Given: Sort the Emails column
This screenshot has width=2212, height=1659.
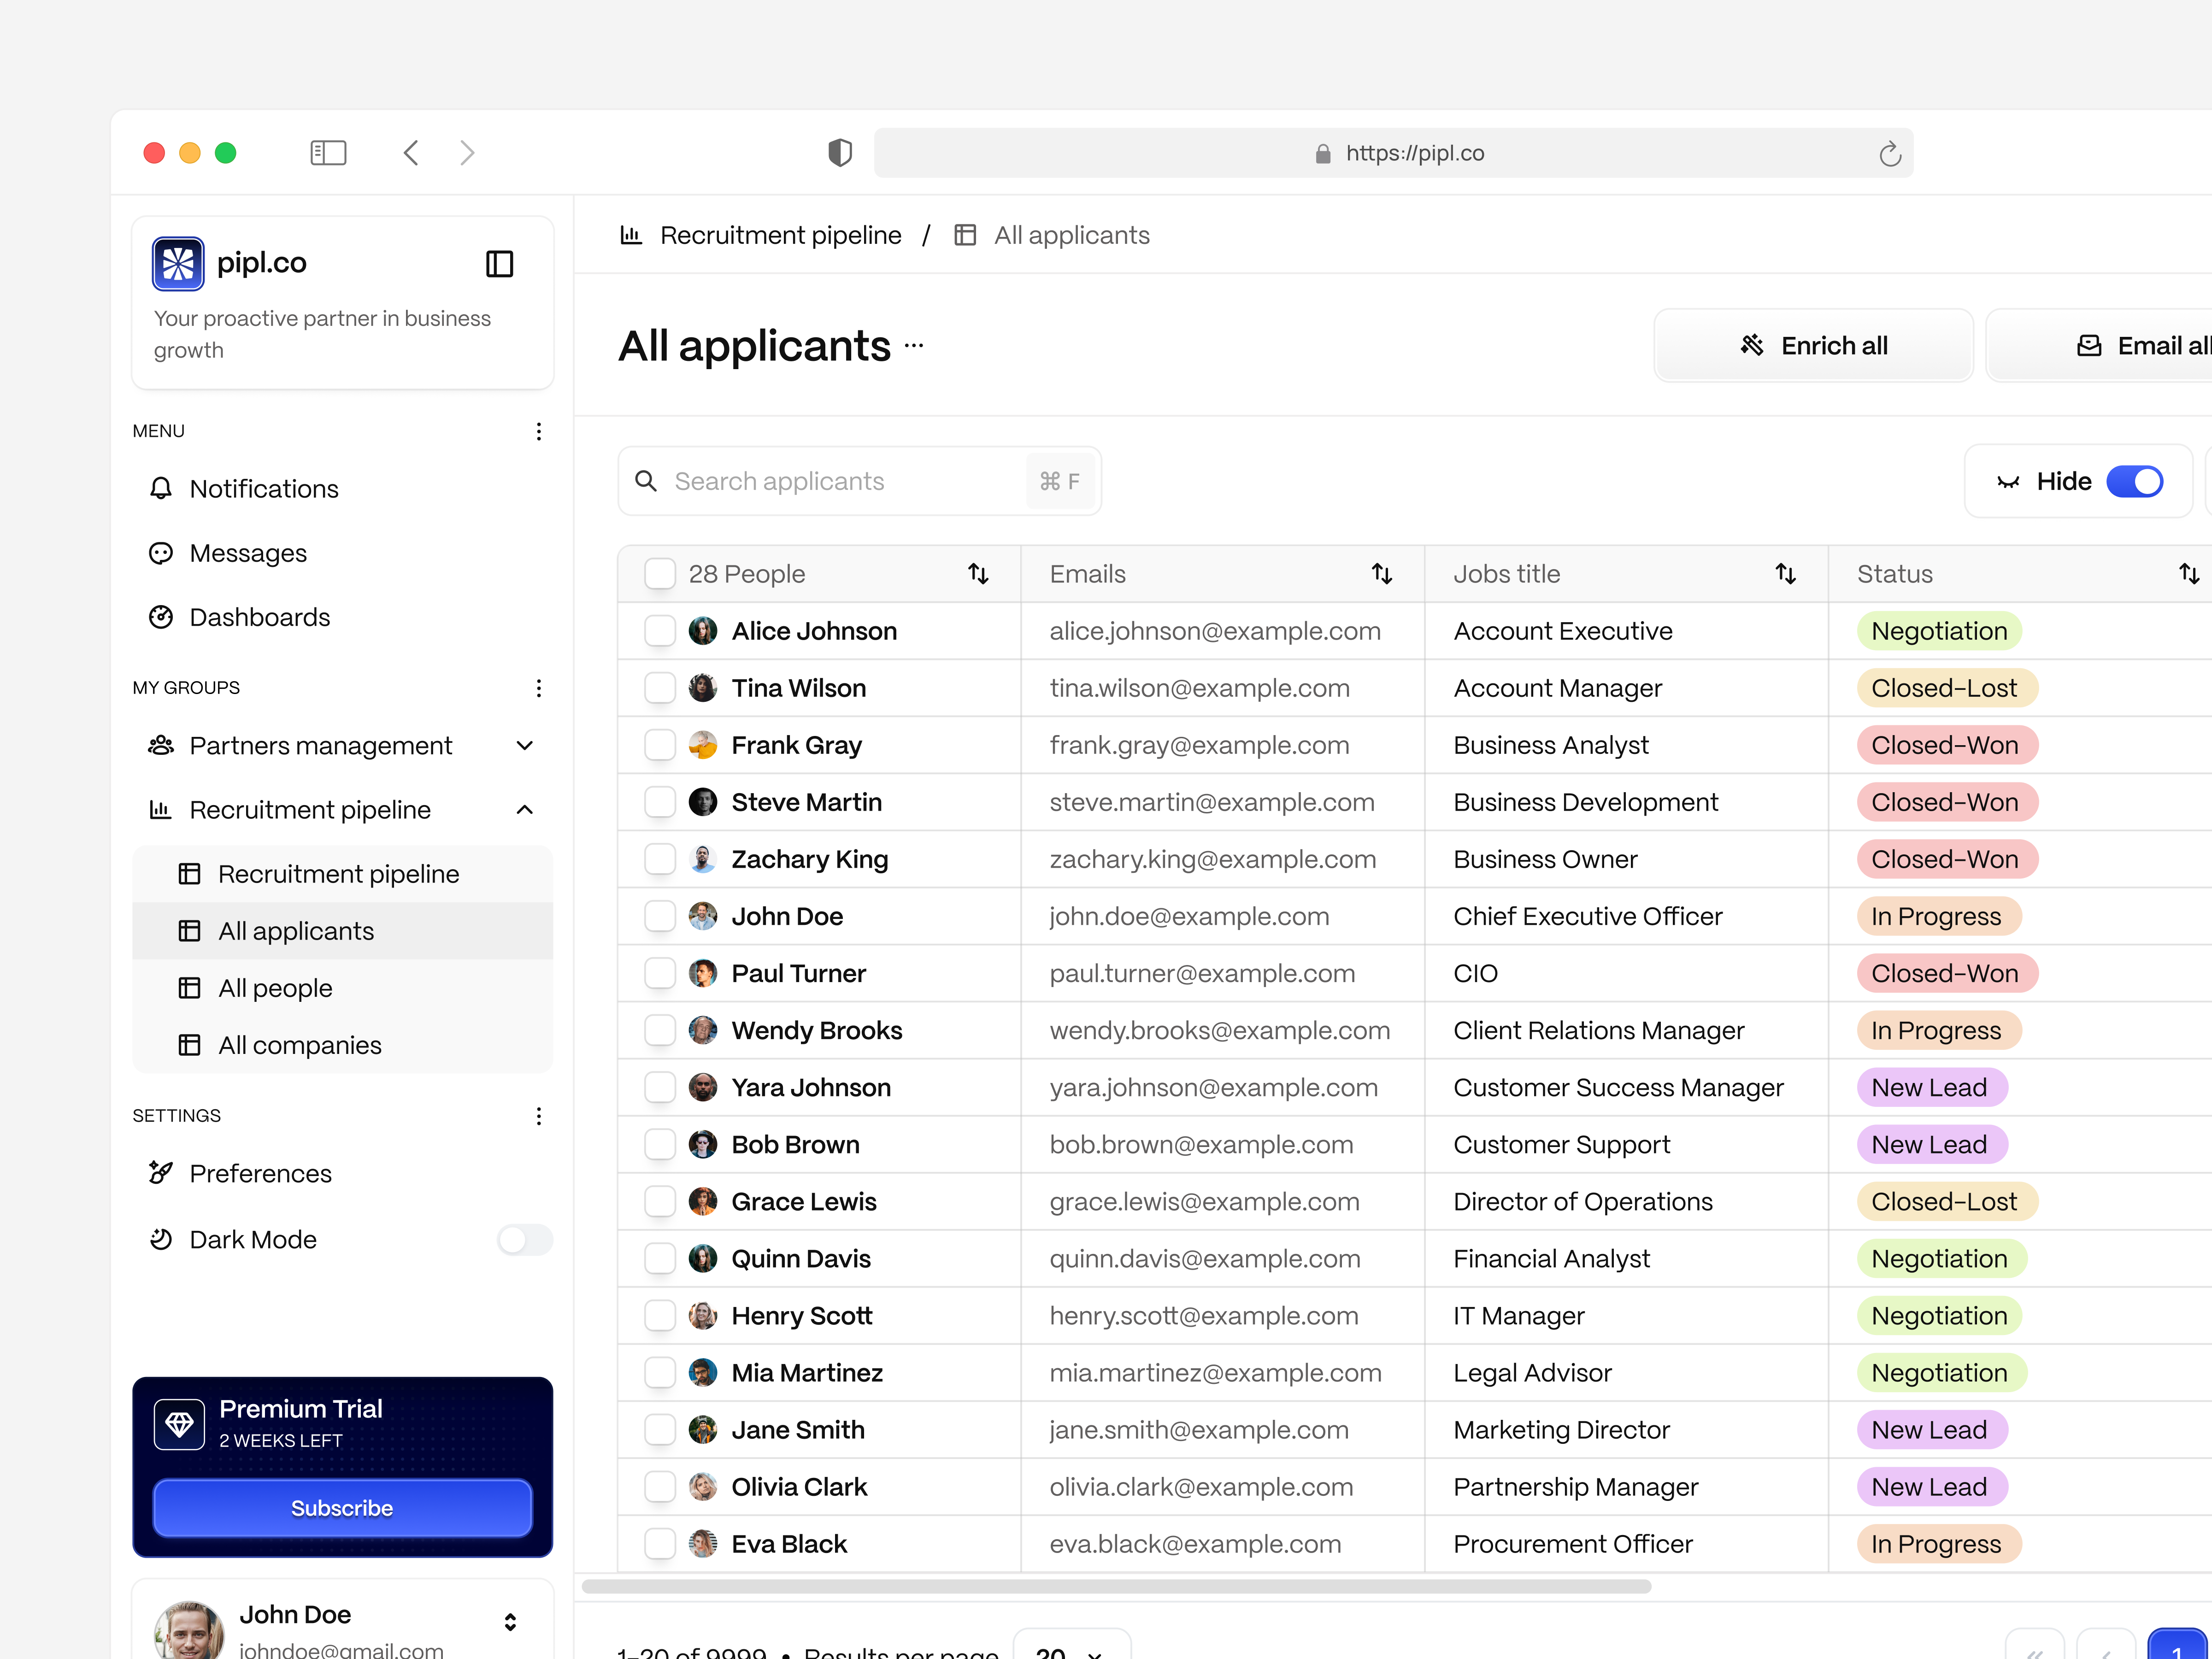Looking at the screenshot, I should coord(1382,573).
